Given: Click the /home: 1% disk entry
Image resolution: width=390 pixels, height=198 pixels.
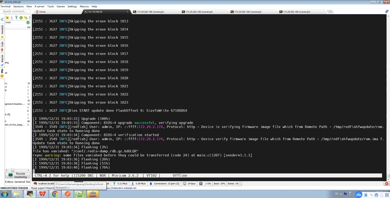Looking at the screenshot, I should 233,183.
